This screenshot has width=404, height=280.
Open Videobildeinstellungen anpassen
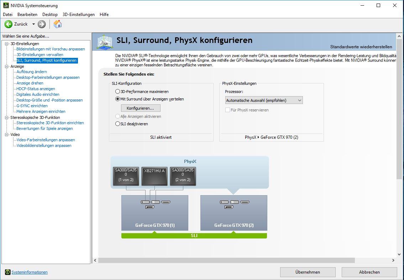[x=44, y=146]
